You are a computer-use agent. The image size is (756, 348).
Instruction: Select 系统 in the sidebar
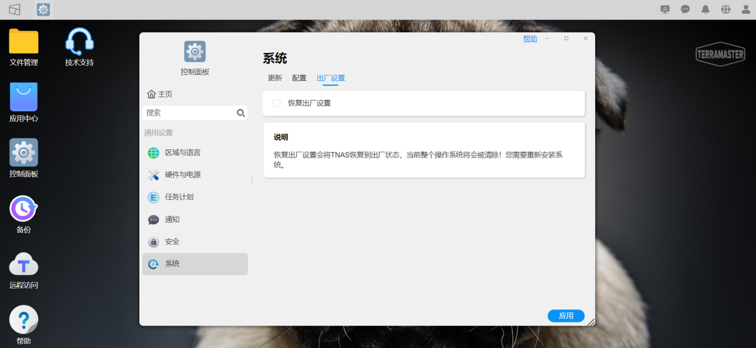point(195,264)
